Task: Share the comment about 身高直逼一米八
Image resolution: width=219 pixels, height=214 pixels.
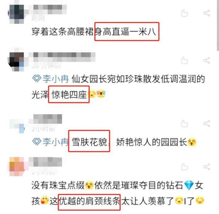Action: point(207,13)
